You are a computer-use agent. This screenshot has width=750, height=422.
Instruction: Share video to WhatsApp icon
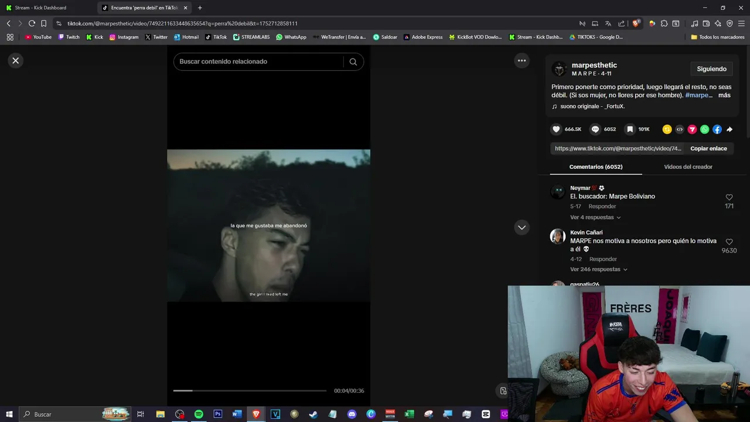[x=704, y=130]
